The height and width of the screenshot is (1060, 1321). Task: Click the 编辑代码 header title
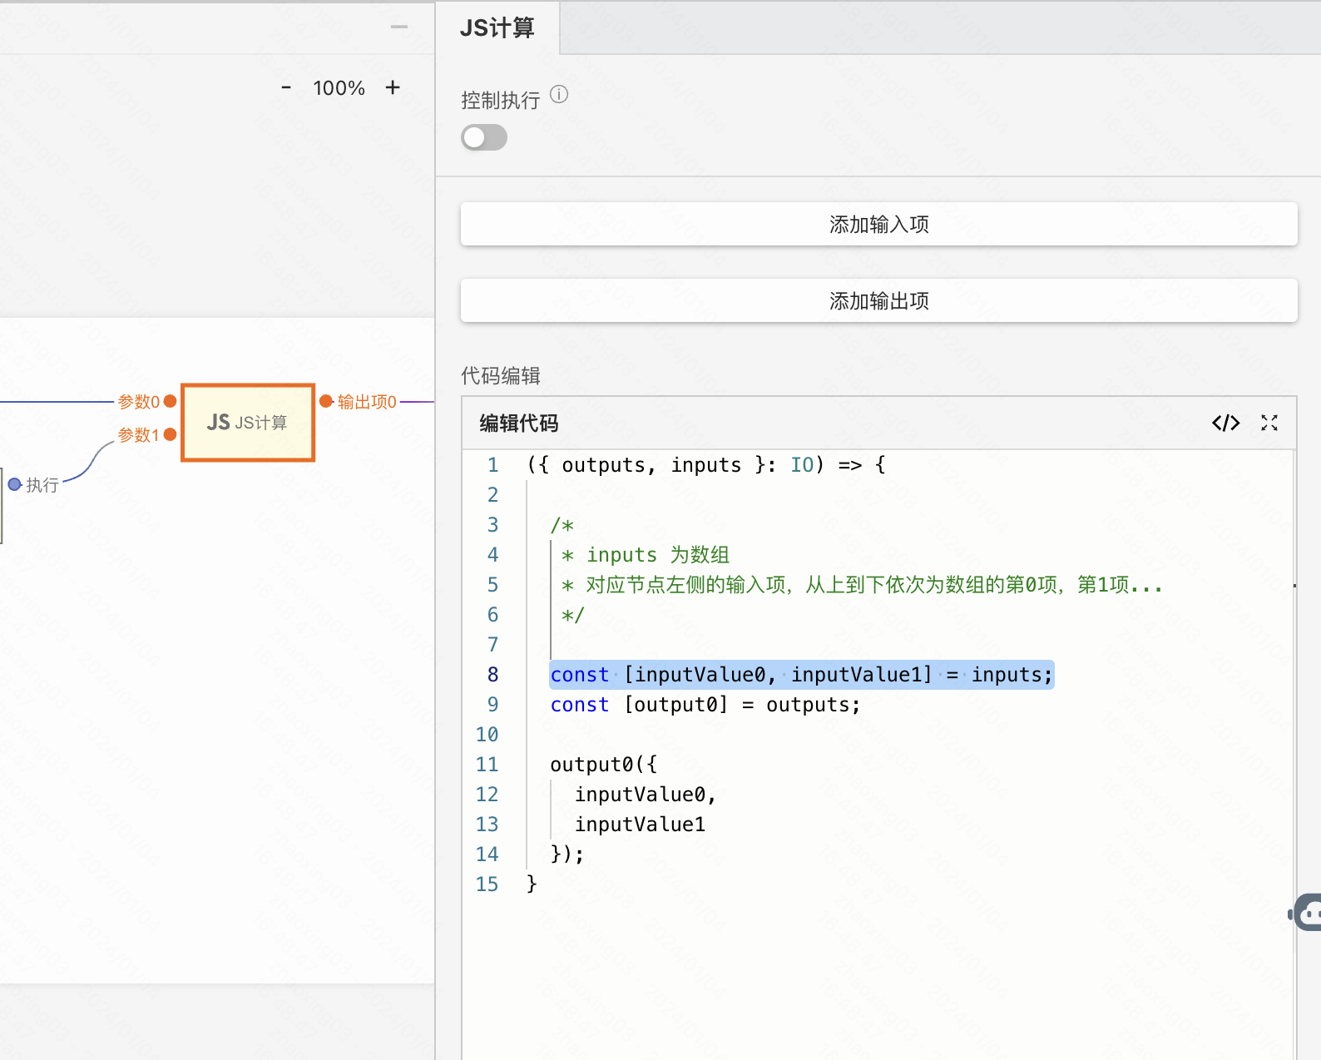coord(519,423)
